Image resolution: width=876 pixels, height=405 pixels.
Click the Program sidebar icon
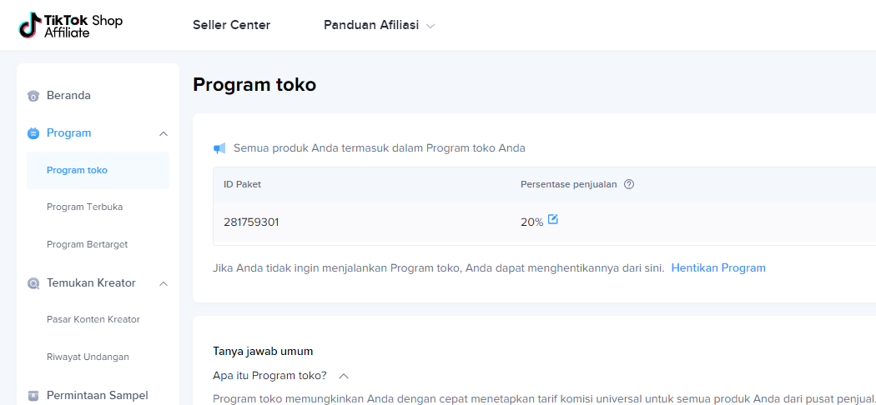point(33,133)
